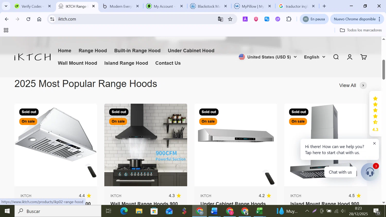This screenshot has height=217, width=386.
Task: Switch to the My Account tab
Action: [x=164, y=6]
